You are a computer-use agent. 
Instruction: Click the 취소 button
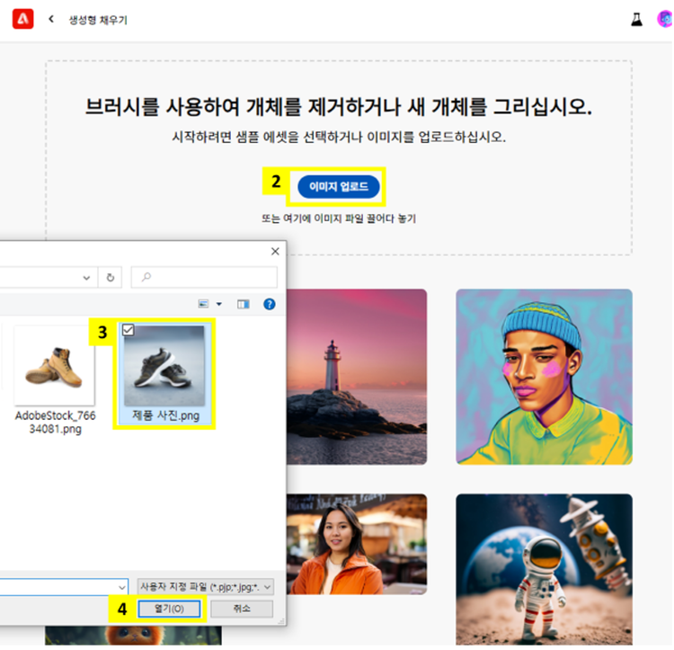(242, 610)
